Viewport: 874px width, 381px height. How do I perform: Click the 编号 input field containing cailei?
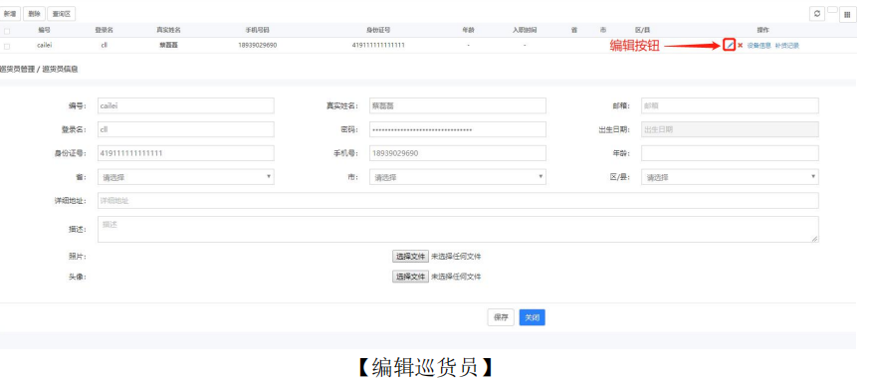pos(185,105)
